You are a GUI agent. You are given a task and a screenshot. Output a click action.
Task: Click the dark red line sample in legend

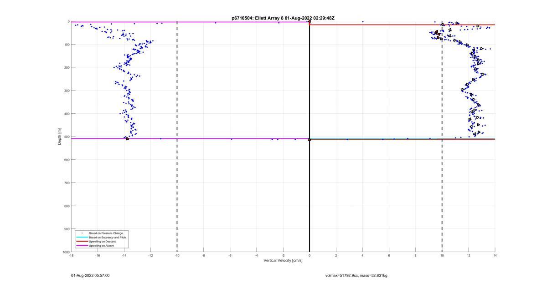point(82,242)
